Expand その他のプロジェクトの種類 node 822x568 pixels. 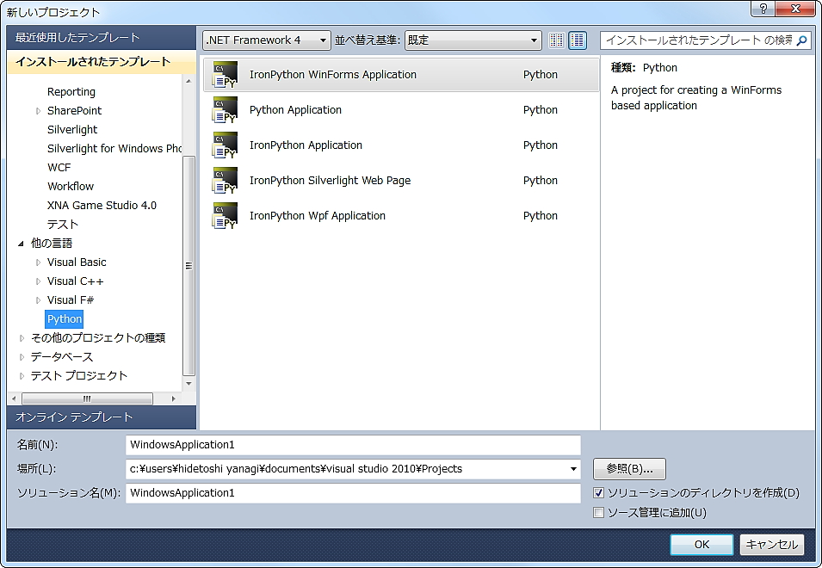[22, 338]
